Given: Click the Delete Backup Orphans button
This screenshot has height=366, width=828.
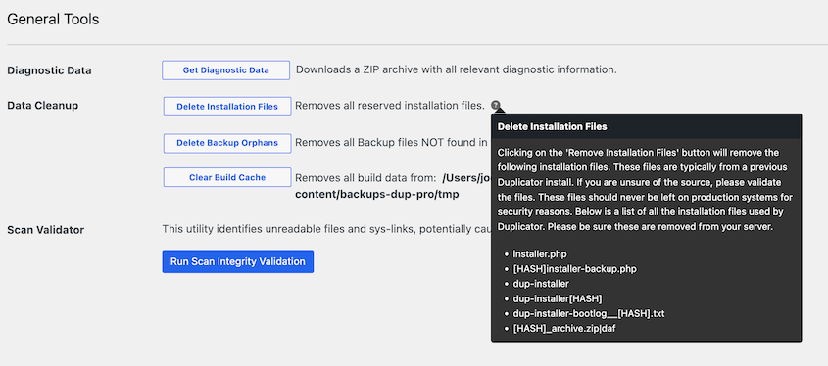Looking at the screenshot, I should pyautogui.click(x=227, y=143).
